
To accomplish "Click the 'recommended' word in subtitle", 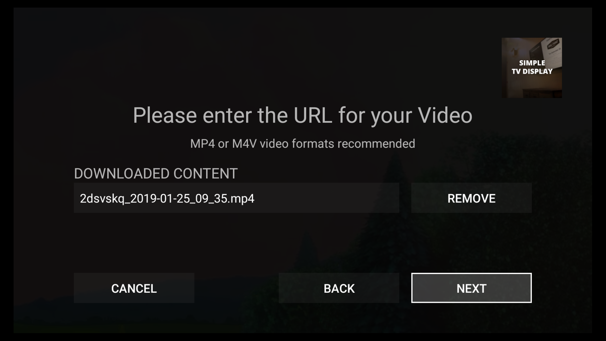I will pos(376,144).
